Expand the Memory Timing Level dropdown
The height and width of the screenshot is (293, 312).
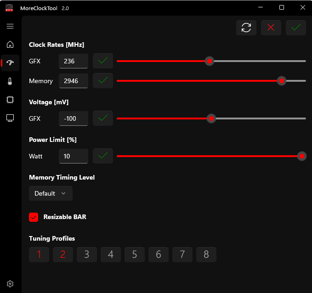point(51,193)
